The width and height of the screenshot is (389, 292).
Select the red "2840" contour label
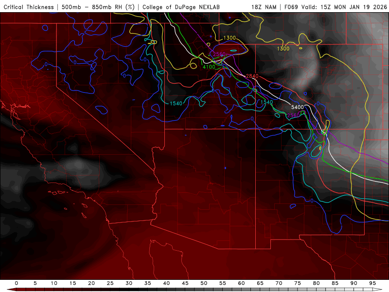(x=252, y=76)
